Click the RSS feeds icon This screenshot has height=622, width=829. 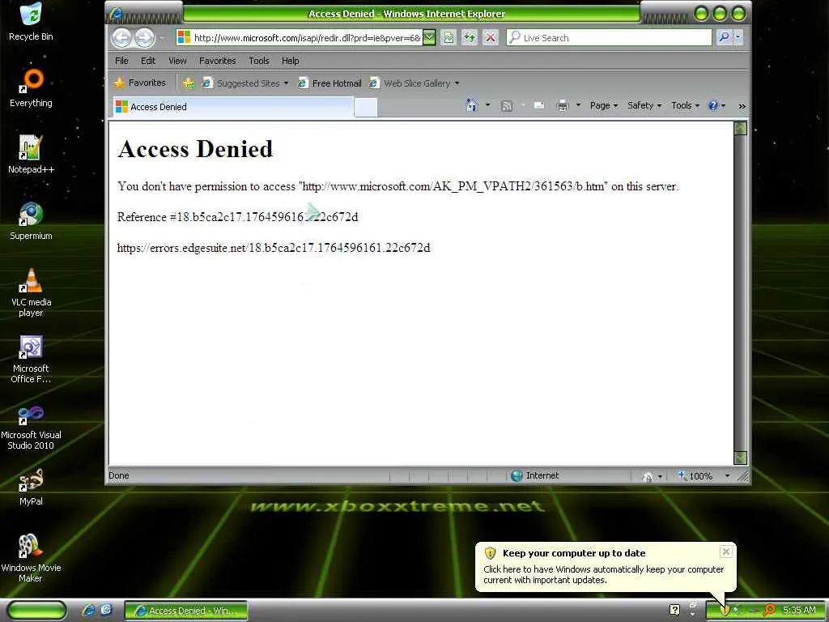click(x=507, y=106)
